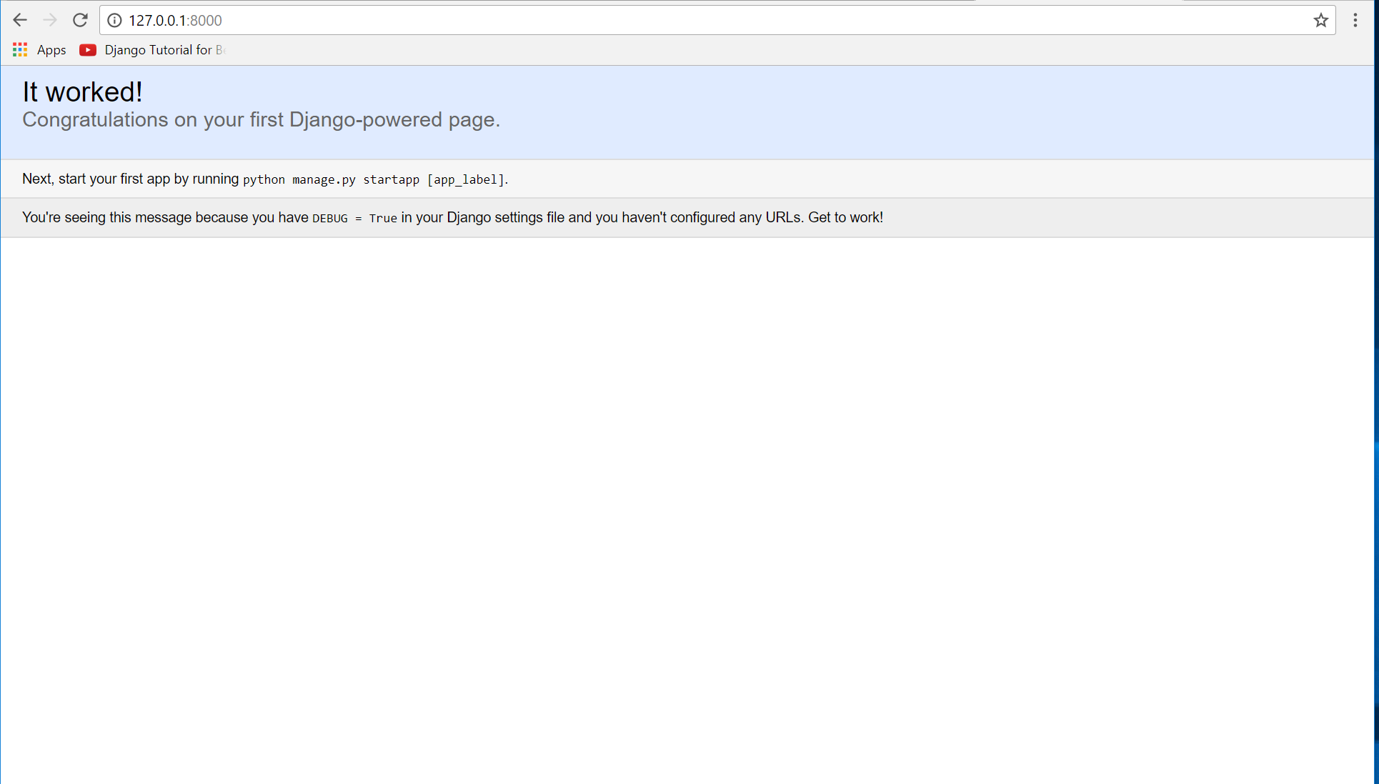
Task: Click the YouTube icon of Django Tutorial bookmark
Action: (x=88, y=50)
